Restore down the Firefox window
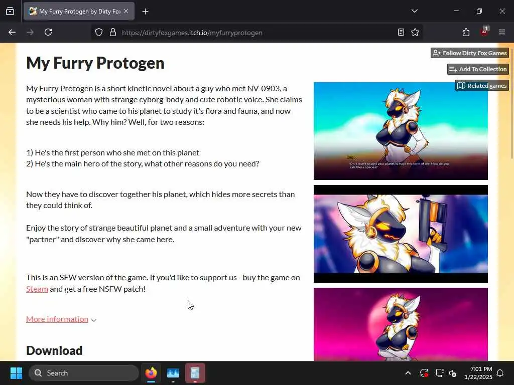This screenshot has width=514, height=385. [x=479, y=11]
